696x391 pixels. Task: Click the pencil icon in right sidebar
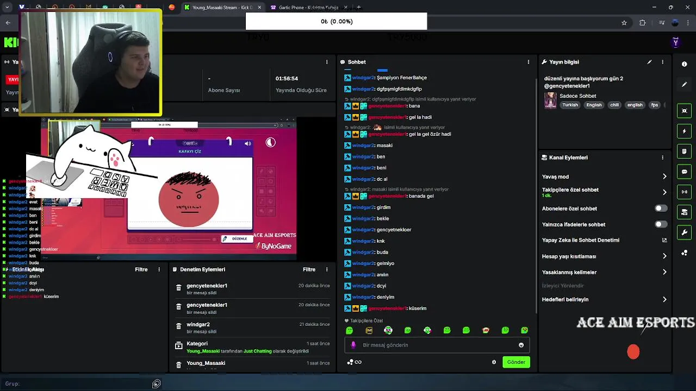(684, 85)
